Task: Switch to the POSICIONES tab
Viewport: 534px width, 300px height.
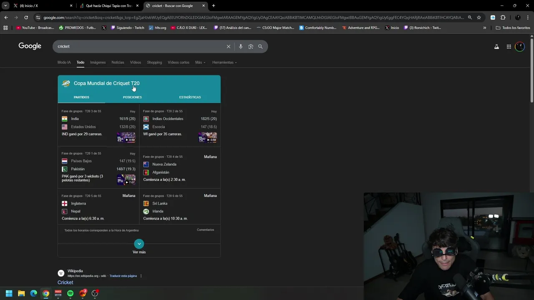Action: tap(132, 97)
